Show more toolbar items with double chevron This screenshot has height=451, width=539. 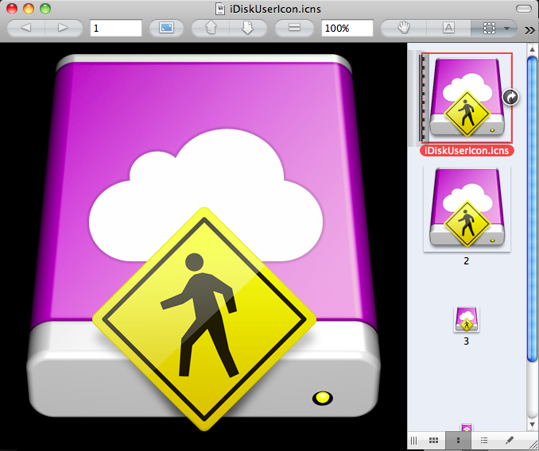[x=529, y=30]
